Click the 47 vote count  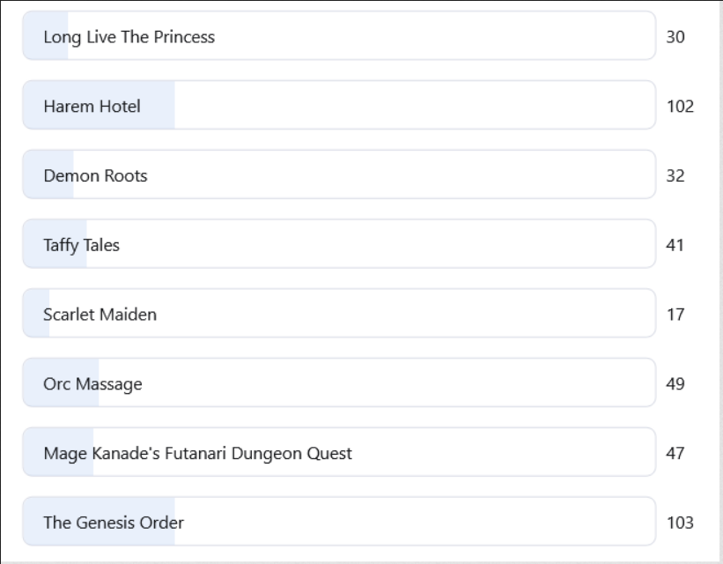(675, 453)
